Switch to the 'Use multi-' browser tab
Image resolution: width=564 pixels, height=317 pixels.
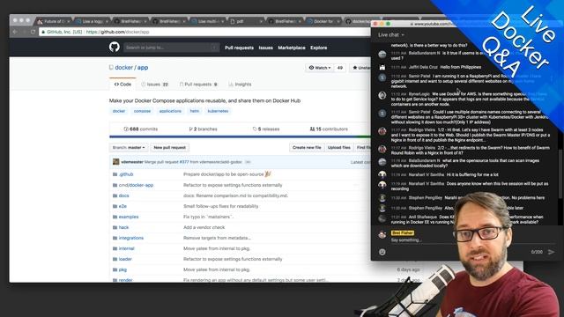(x=208, y=21)
